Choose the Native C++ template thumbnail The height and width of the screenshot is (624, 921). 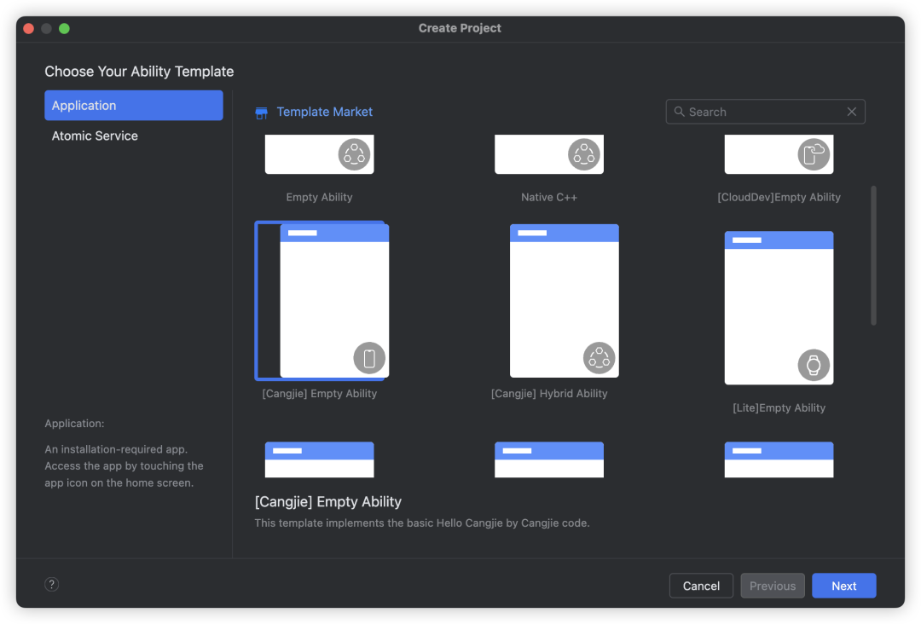point(548,154)
